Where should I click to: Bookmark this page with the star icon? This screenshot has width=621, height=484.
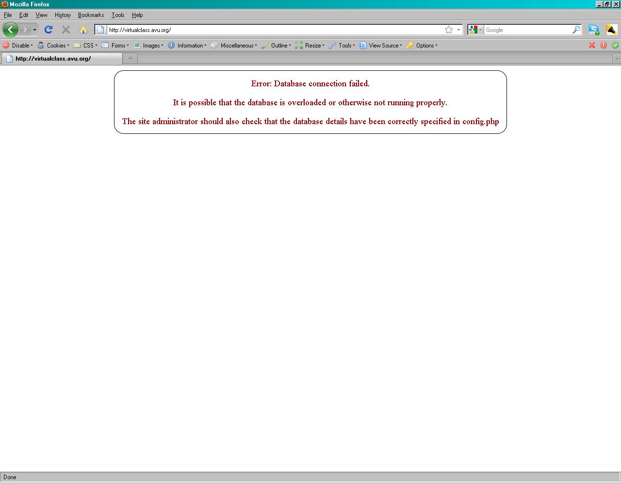449,30
